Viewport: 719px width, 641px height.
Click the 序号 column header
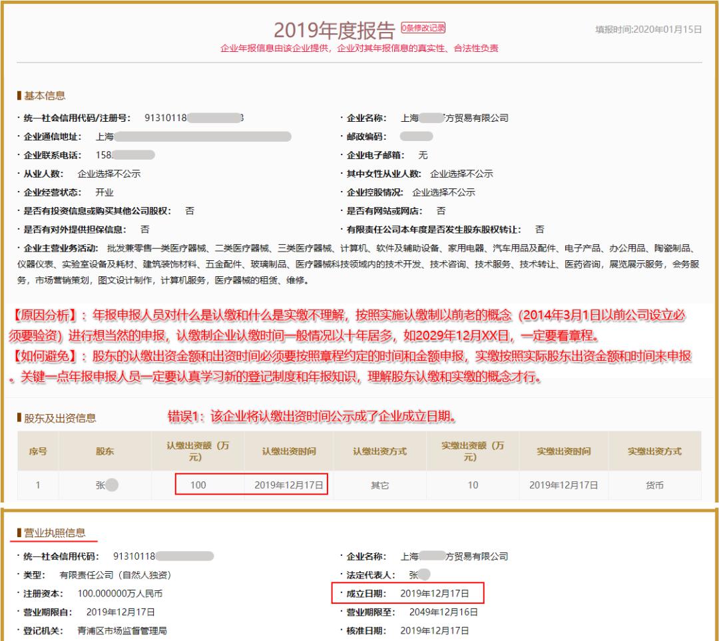pos(38,451)
